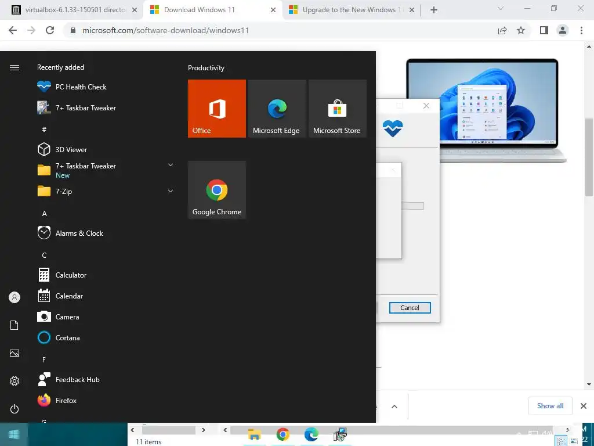Click the page scrollbar up arrow
Image resolution: width=594 pixels, height=446 pixels.
(x=589, y=46)
